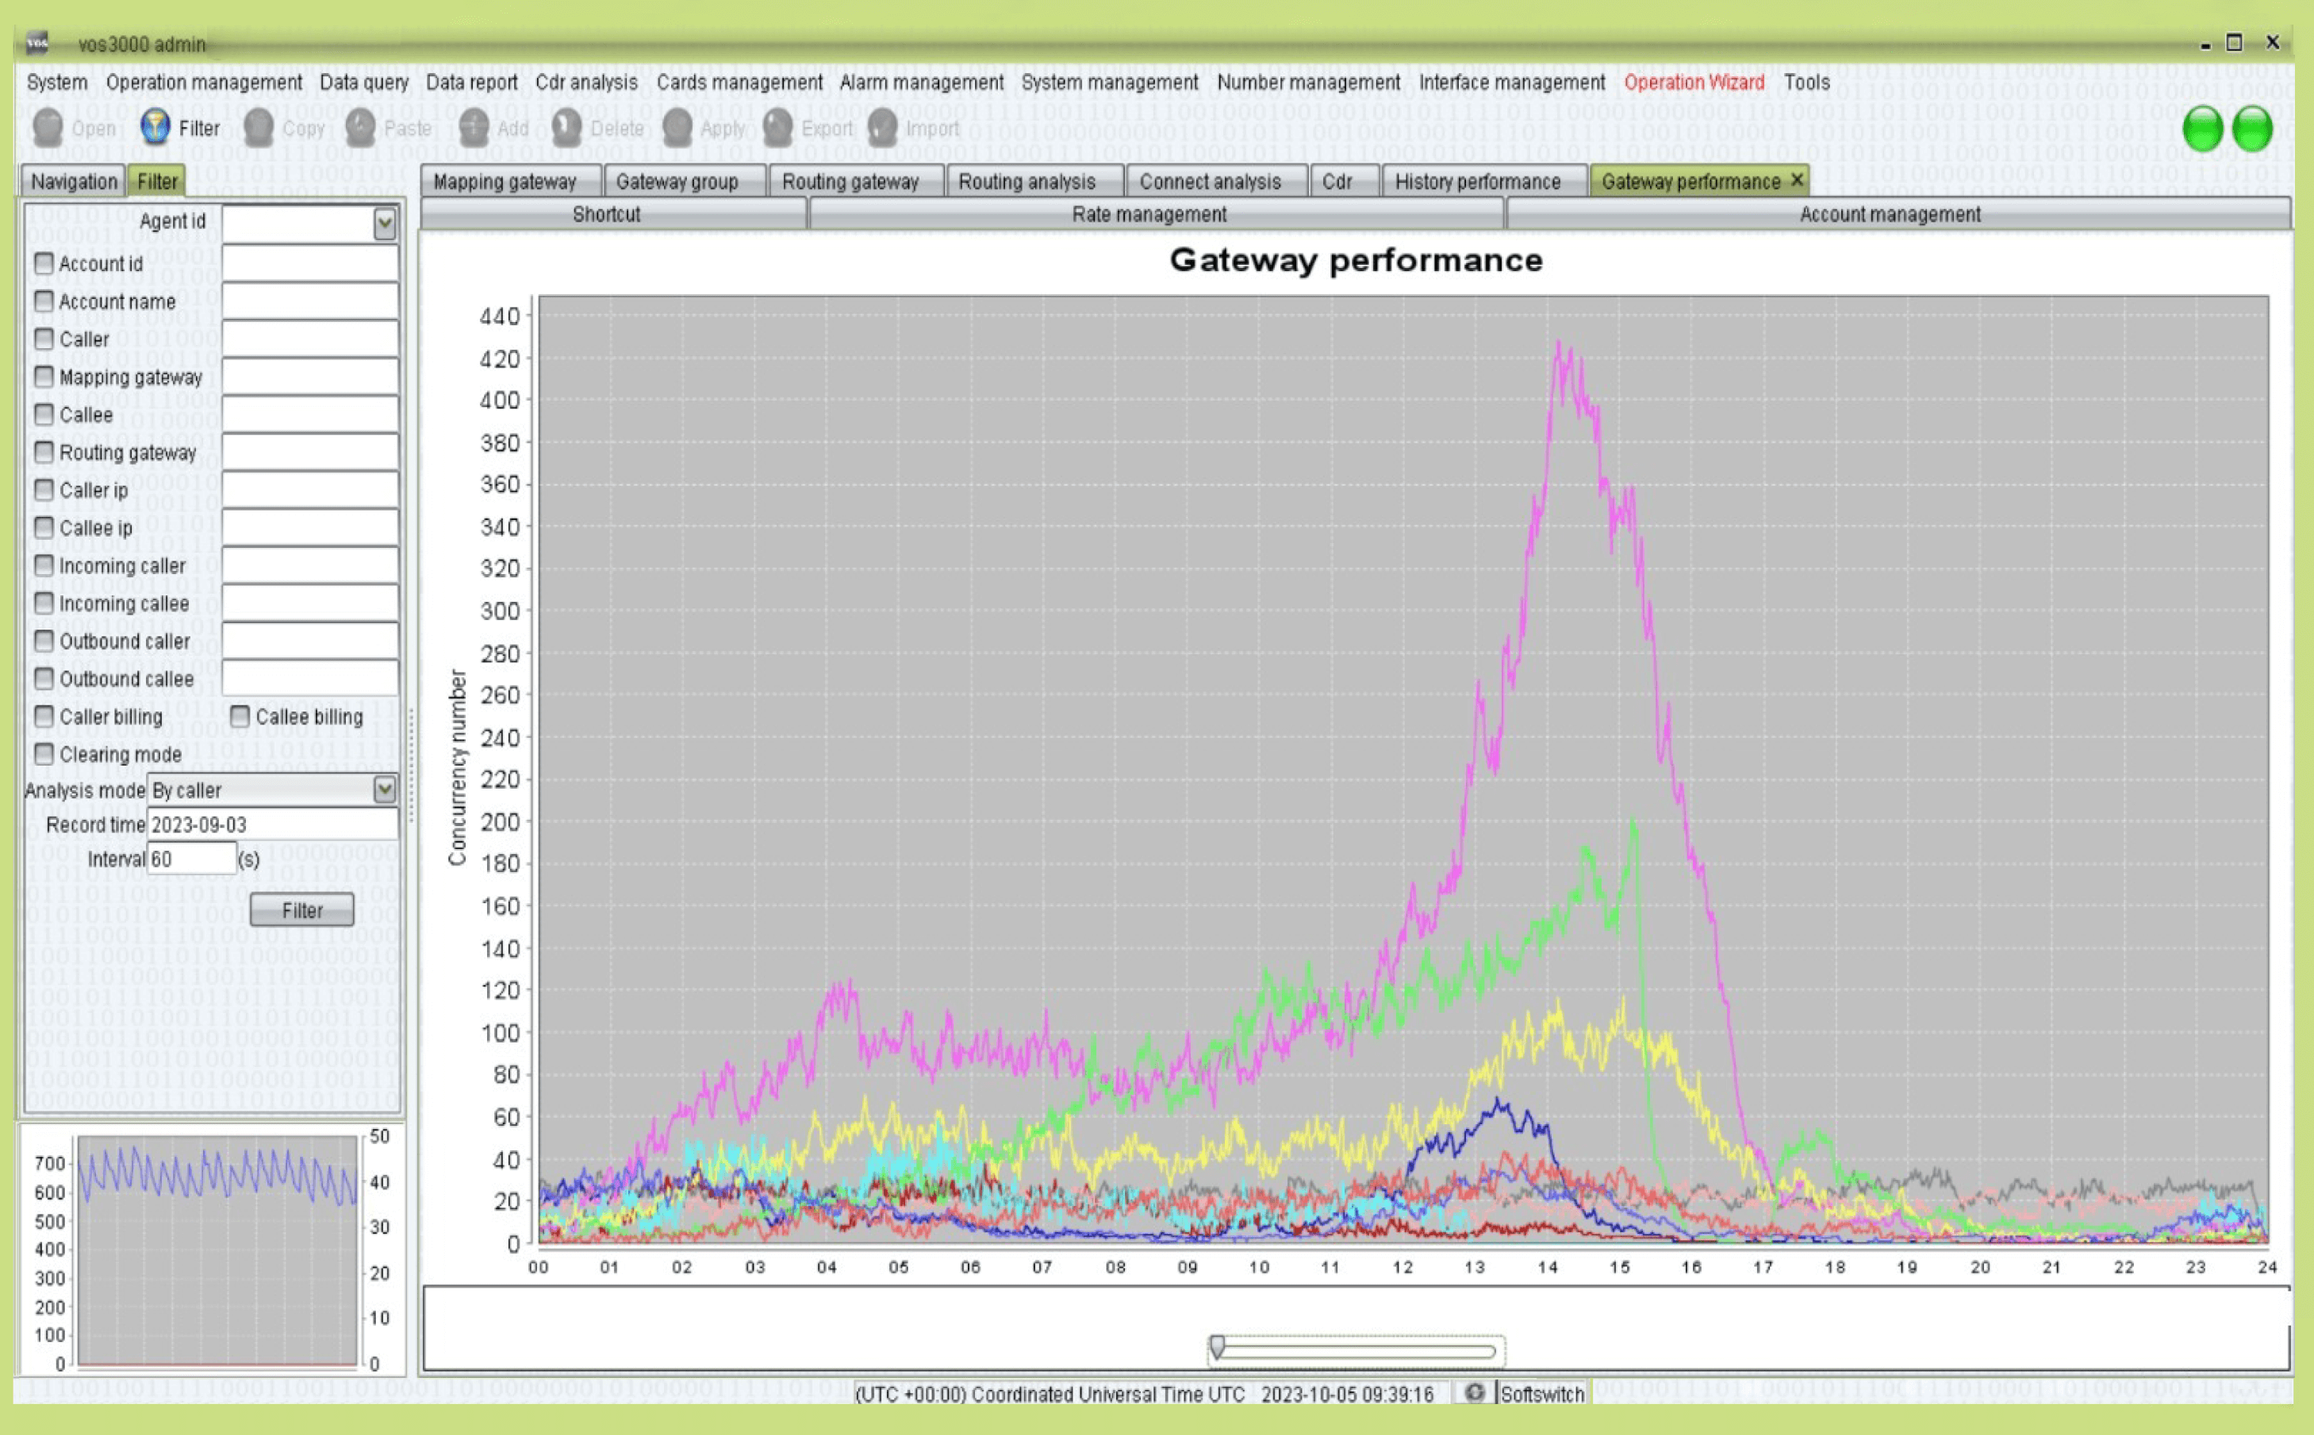The height and width of the screenshot is (1435, 2314).
Task: Click the Cdr tab
Action: click(1344, 182)
